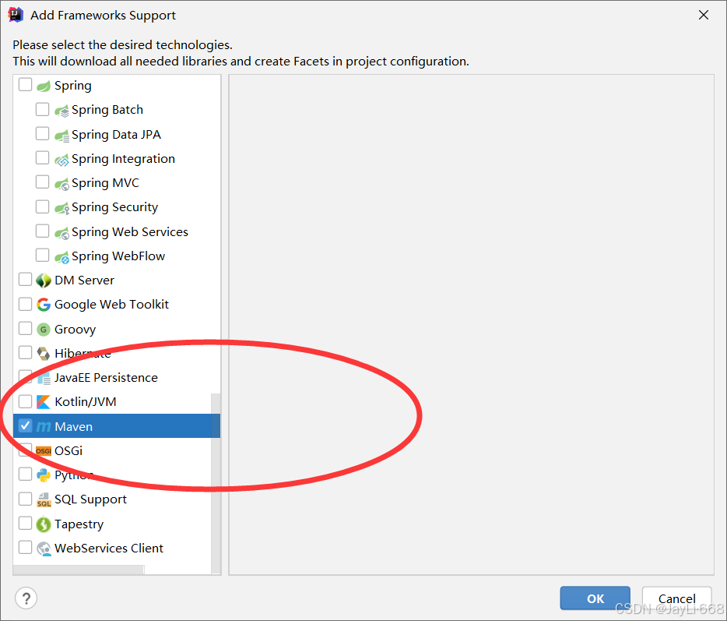727x621 pixels.
Task: Check the Groovy checkbox
Action: (x=25, y=328)
